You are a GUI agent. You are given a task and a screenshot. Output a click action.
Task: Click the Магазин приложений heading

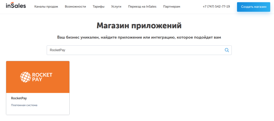pyautogui.click(x=139, y=26)
